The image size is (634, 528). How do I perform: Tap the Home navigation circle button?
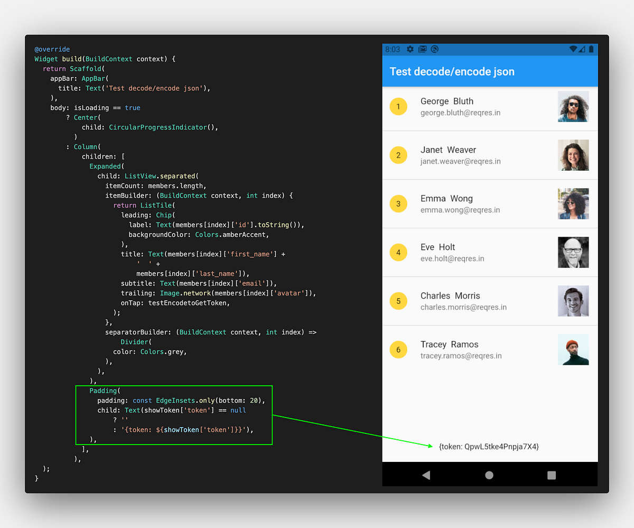point(489,475)
